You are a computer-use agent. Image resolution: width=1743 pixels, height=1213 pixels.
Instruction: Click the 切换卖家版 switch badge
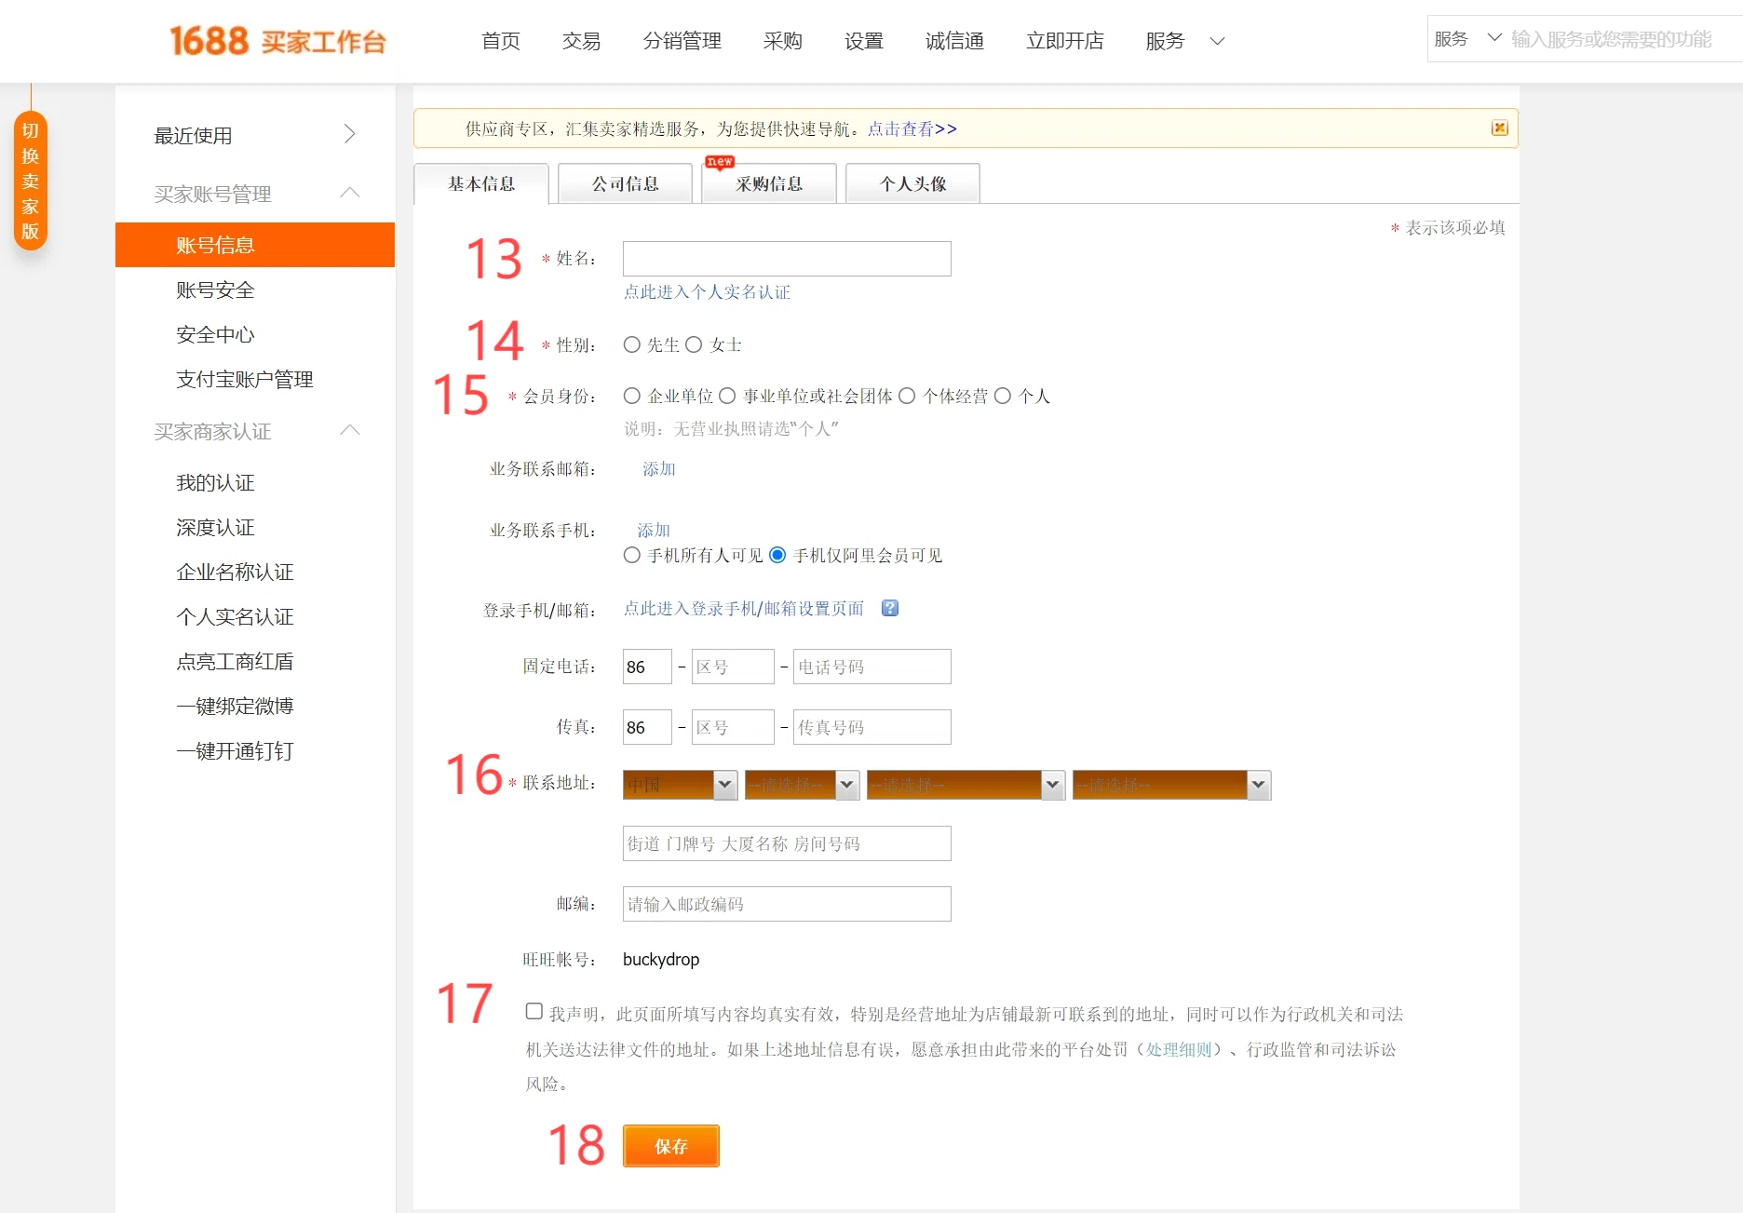point(31,182)
